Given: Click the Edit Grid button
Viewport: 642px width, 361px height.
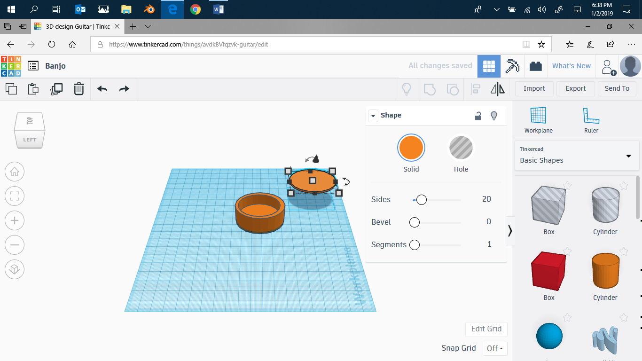Looking at the screenshot, I should point(486,329).
